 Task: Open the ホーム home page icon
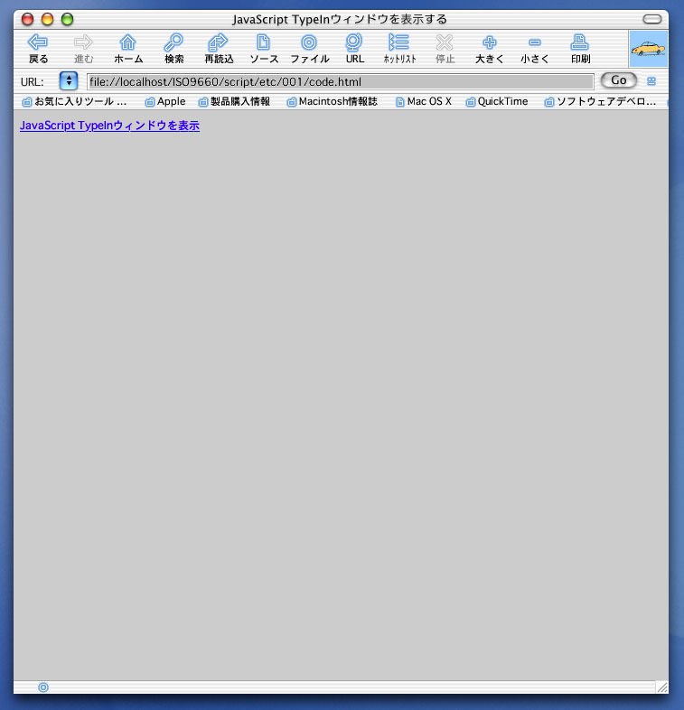pyautogui.click(x=128, y=49)
